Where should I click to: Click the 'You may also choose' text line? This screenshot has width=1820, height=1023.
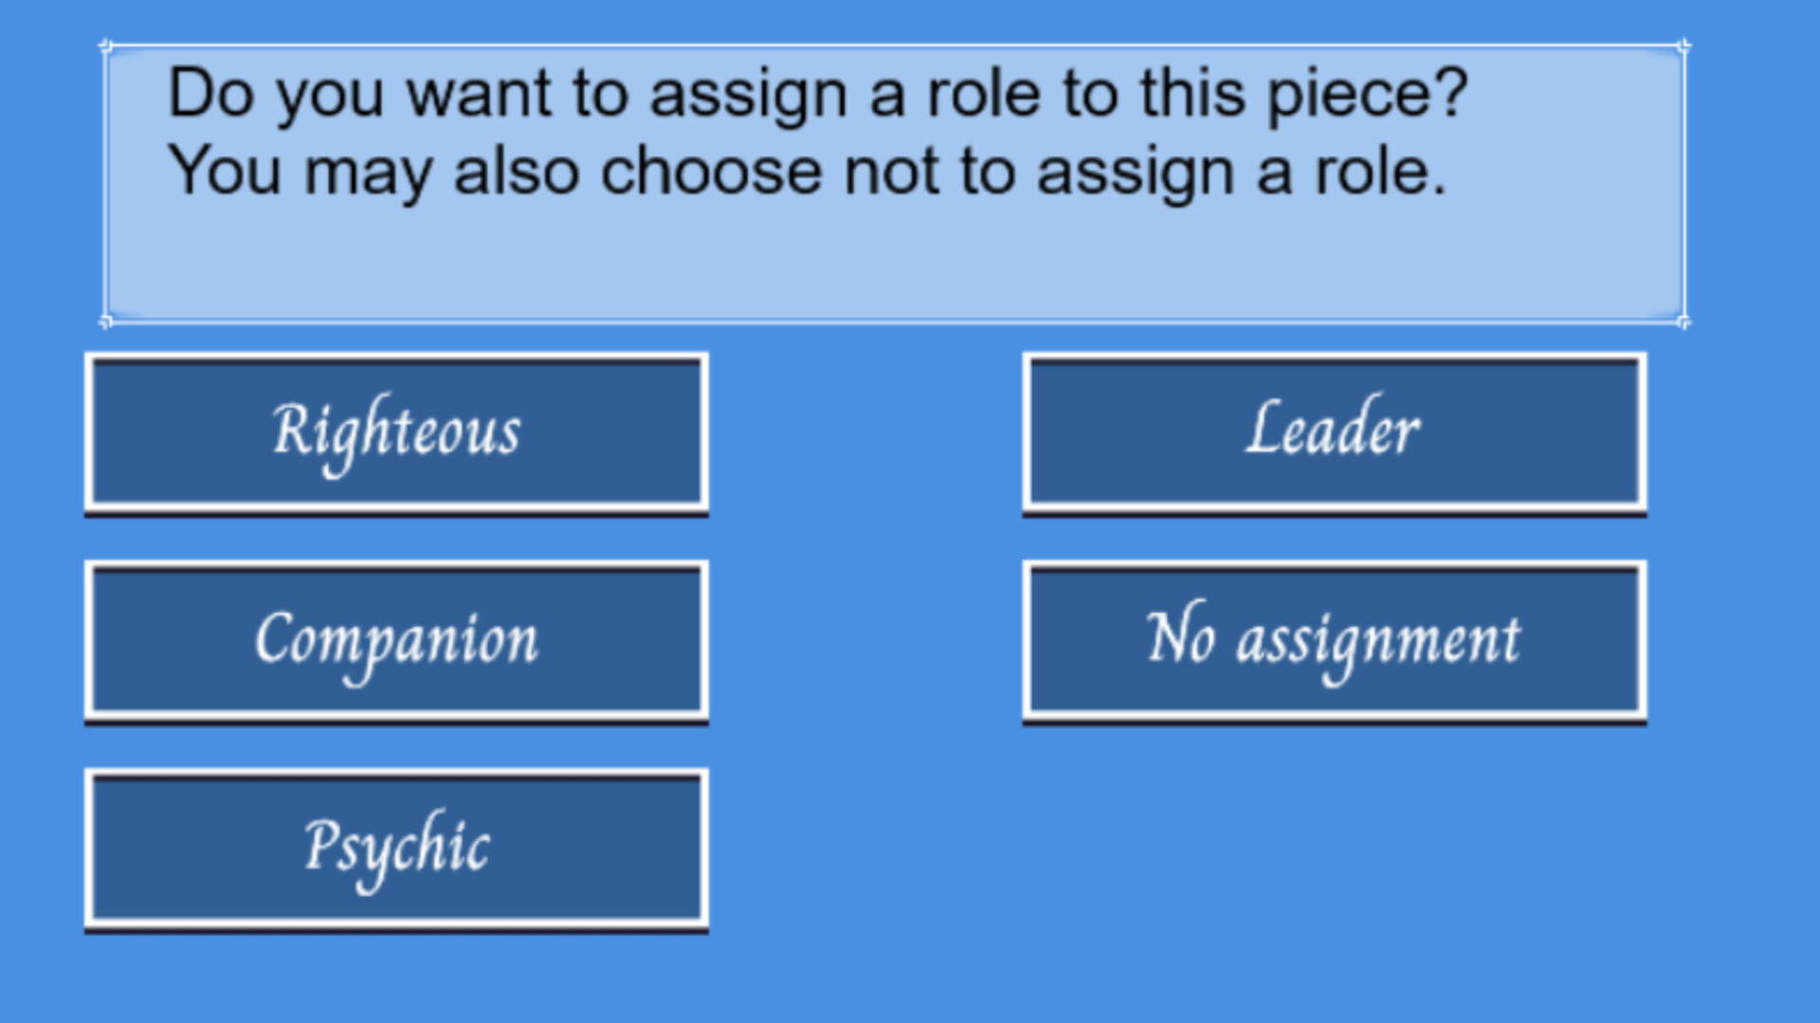click(806, 171)
